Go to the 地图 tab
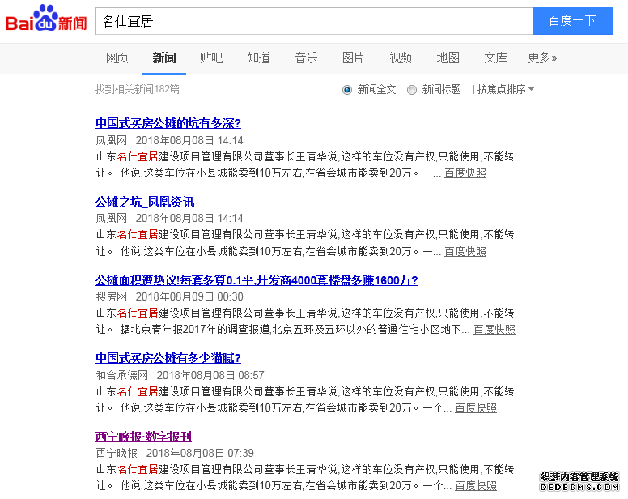The image size is (628, 499). 448,58
